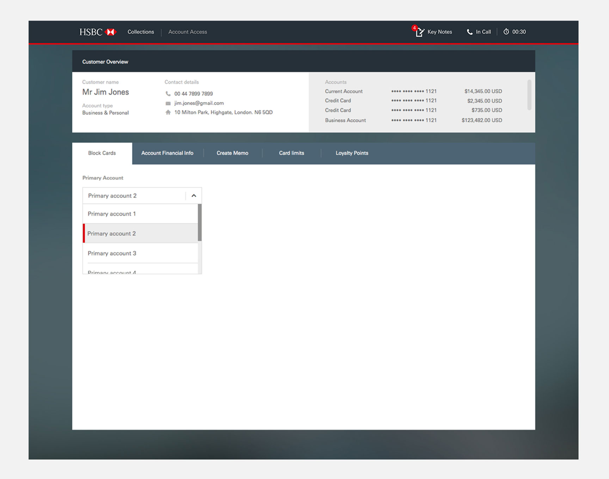Open Collections in the top navigation

coord(141,32)
